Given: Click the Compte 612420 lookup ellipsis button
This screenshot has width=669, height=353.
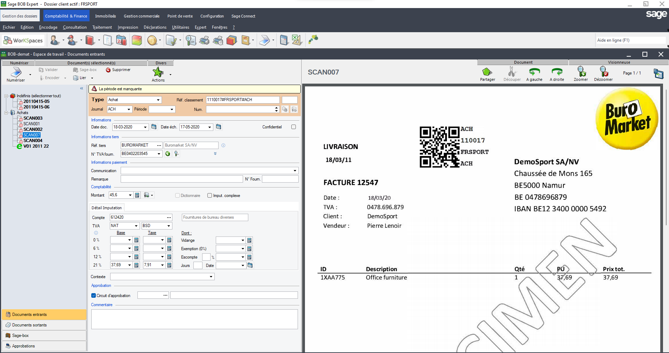Looking at the screenshot, I should tap(169, 218).
